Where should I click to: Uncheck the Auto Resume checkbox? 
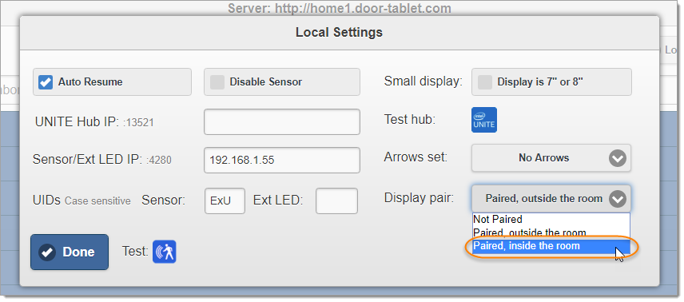click(46, 82)
